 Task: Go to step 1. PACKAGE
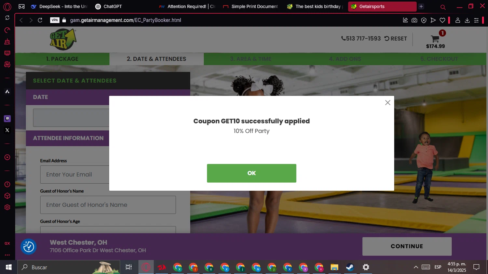pyautogui.click(x=62, y=59)
